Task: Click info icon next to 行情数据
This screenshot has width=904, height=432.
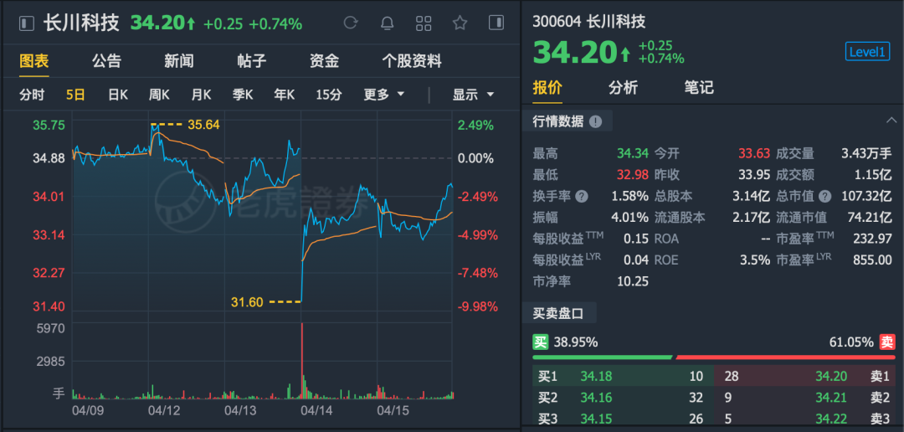Action: click(x=595, y=121)
